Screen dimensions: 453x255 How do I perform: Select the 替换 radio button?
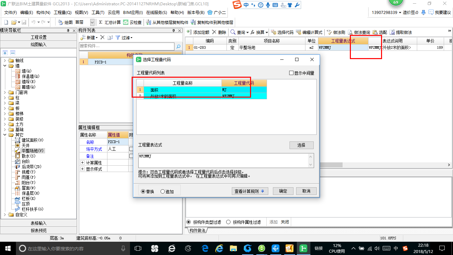click(x=143, y=191)
